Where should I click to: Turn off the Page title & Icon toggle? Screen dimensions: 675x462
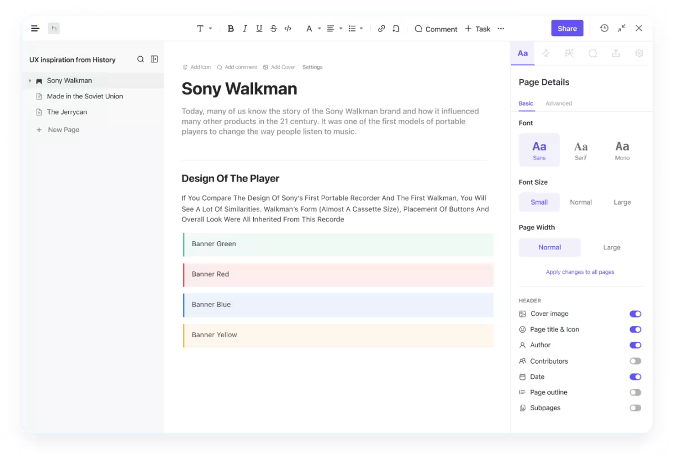point(635,330)
